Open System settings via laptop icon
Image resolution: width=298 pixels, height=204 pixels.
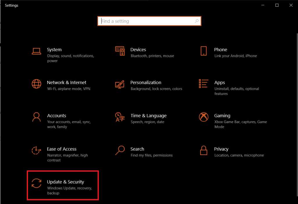tap(36, 51)
